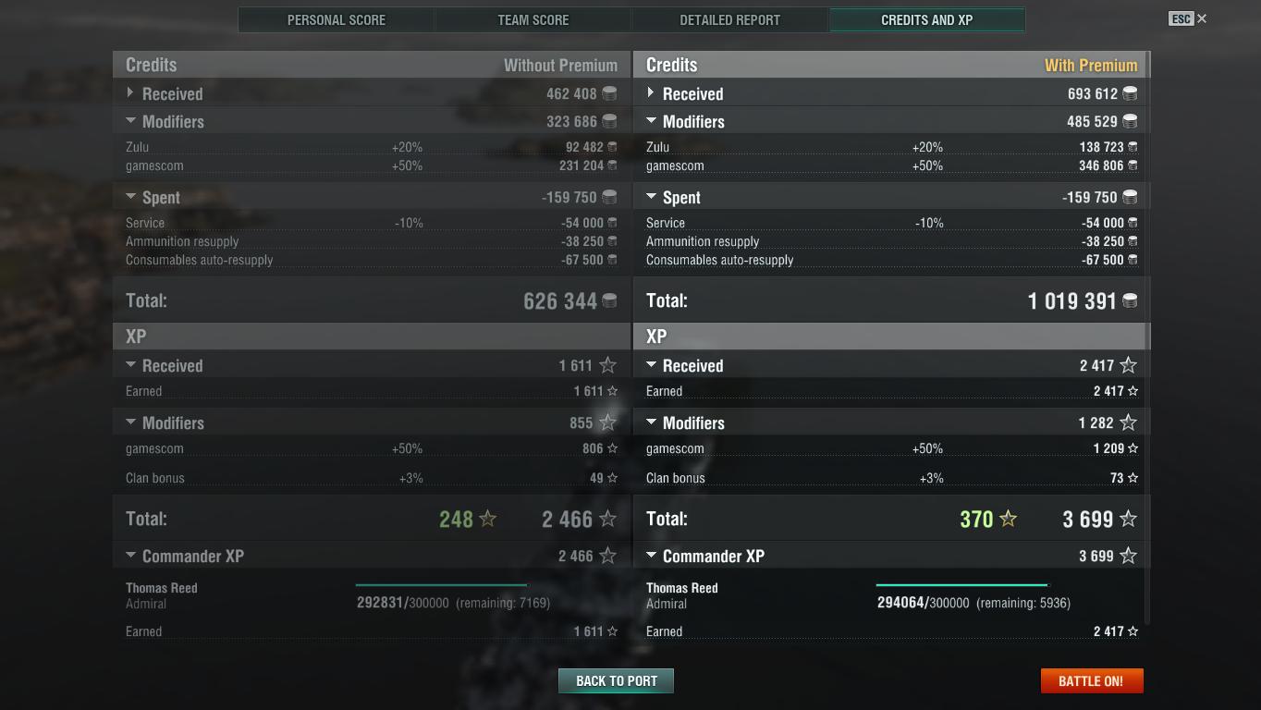Viewport: 1261px width, 710px height.
Task: Collapse the Spent section without premium
Action: (x=130, y=196)
